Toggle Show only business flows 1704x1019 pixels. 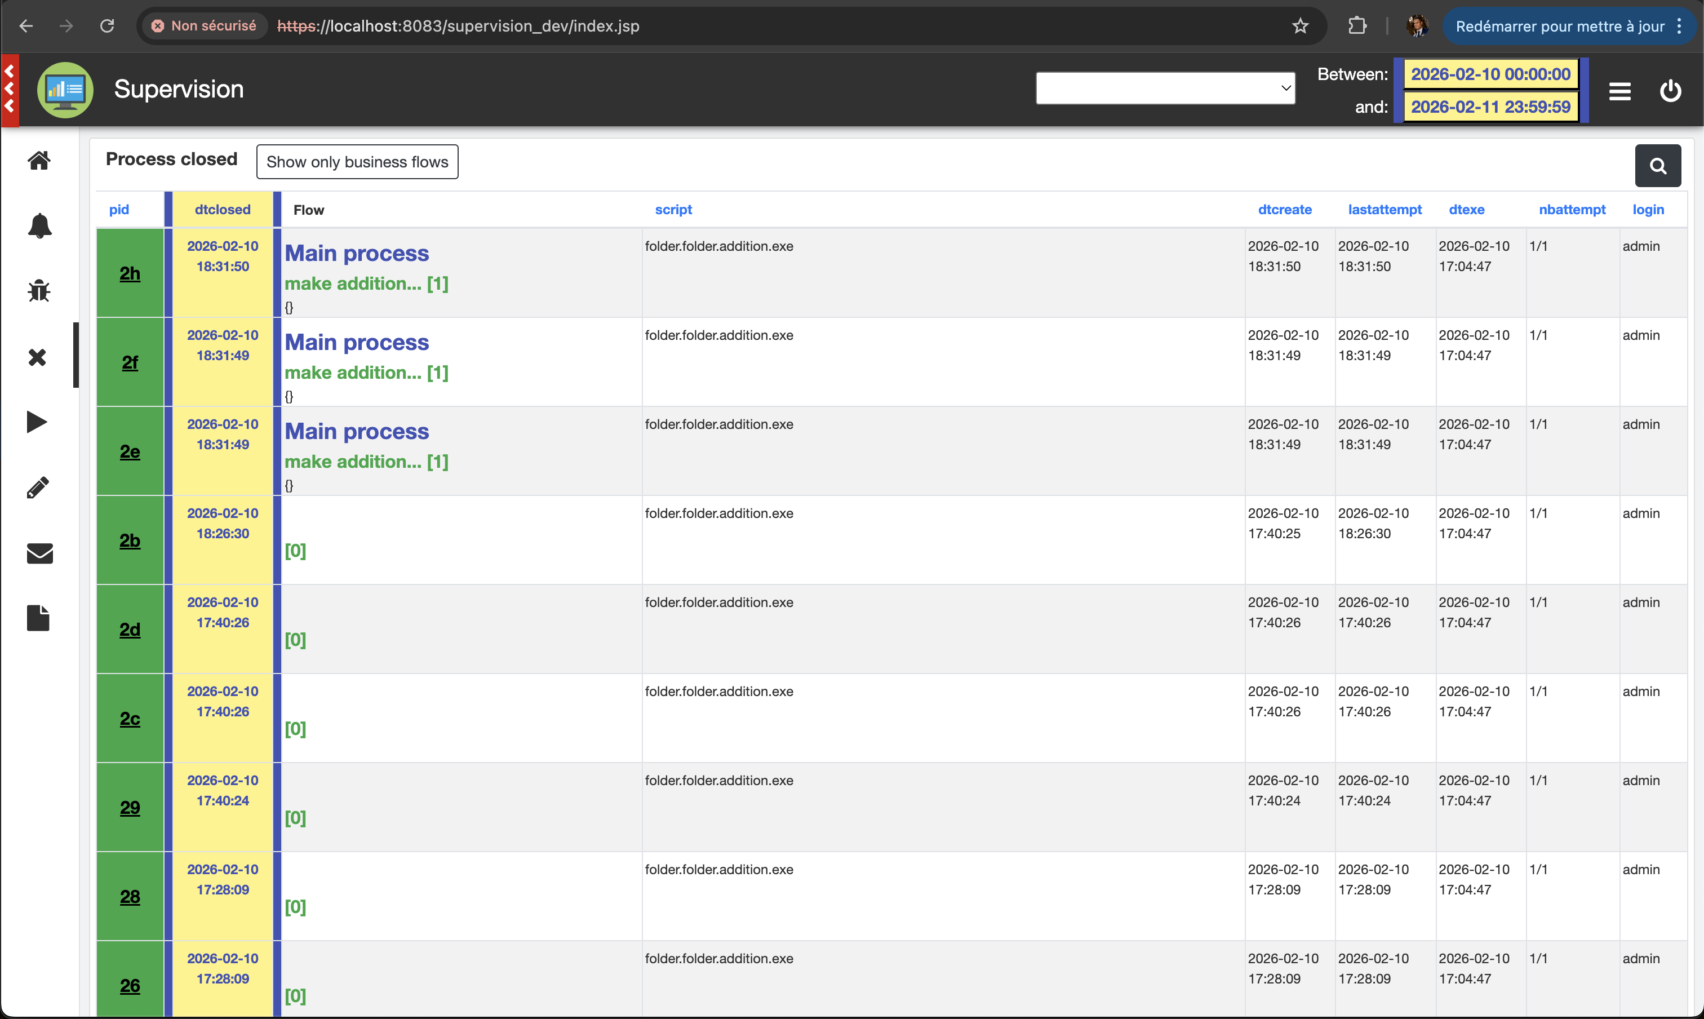[x=357, y=162]
